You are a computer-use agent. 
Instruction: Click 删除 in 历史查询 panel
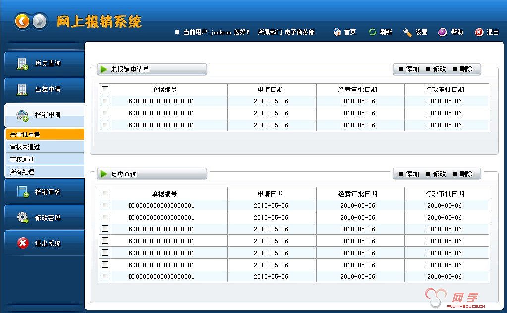pos(463,174)
